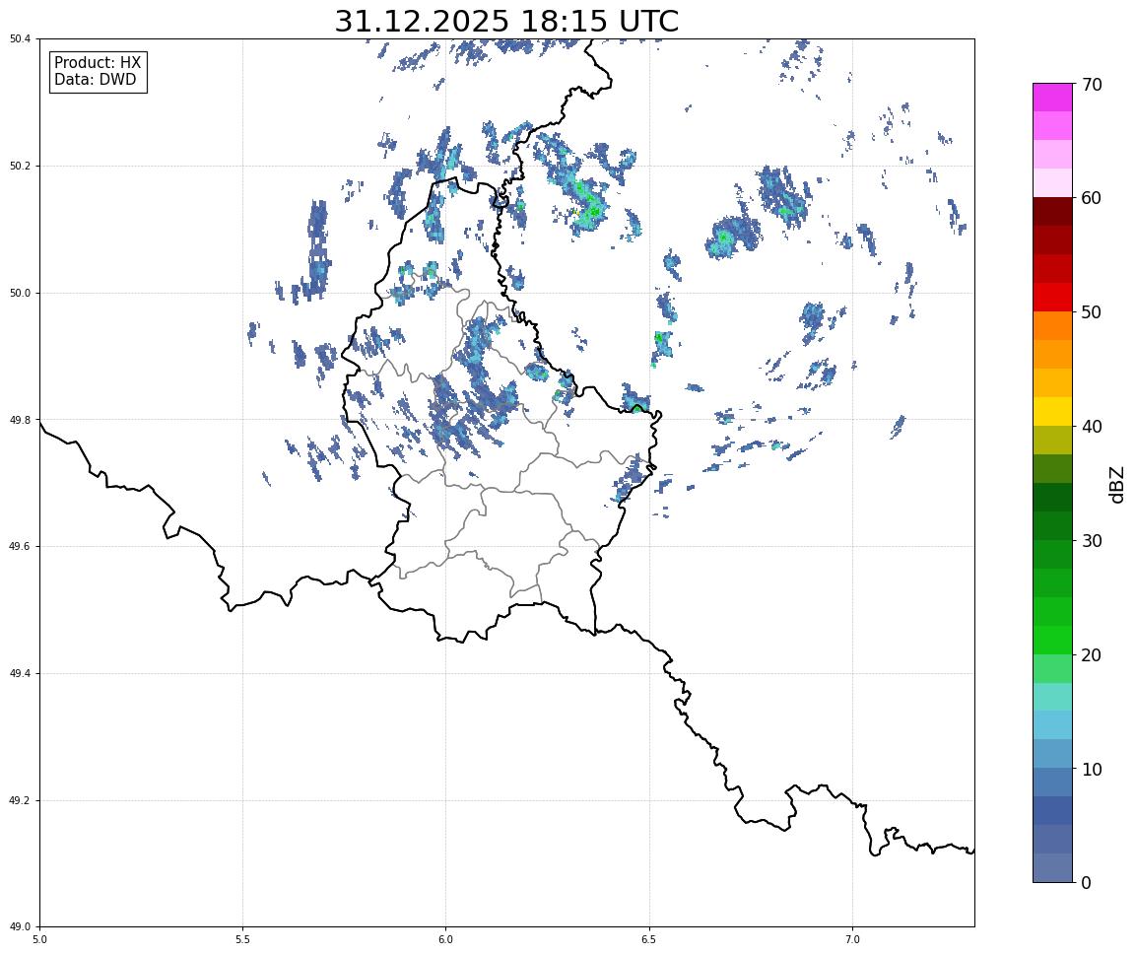Click the title '31.12.2025 18:15 UTC'
Image resolution: width=1135 pixels, height=954 pixels.
point(506,21)
